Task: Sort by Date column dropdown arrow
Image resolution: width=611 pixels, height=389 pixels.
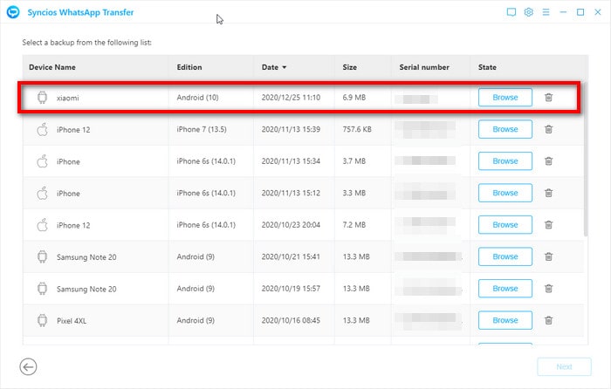Action: point(285,67)
